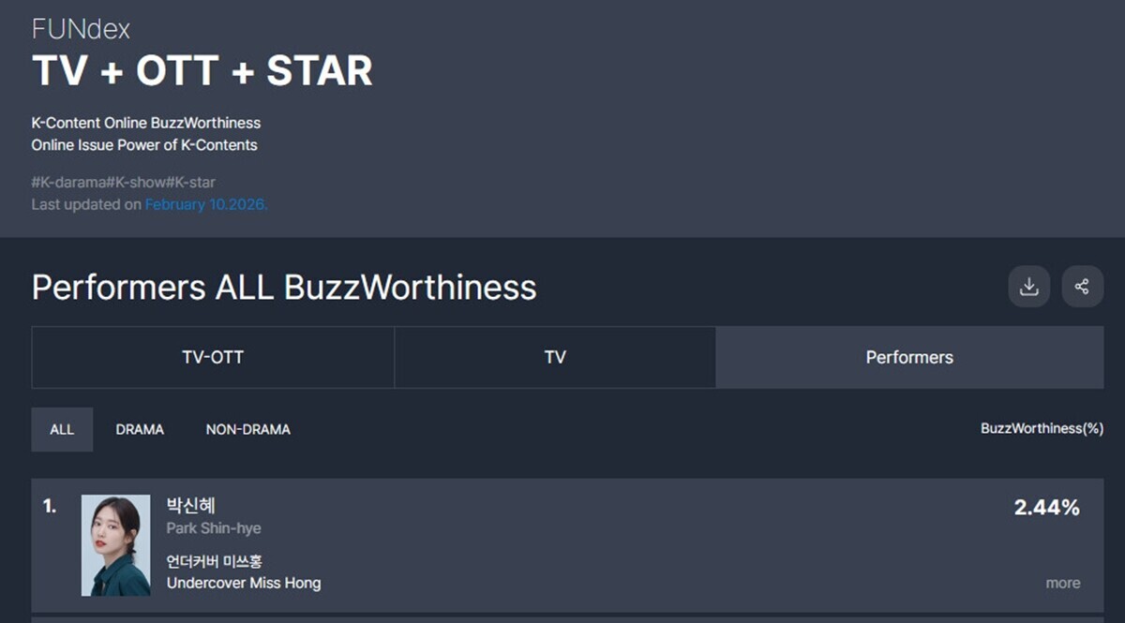1125x623 pixels.
Task: Click the download icon button
Action: [1028, 287]
